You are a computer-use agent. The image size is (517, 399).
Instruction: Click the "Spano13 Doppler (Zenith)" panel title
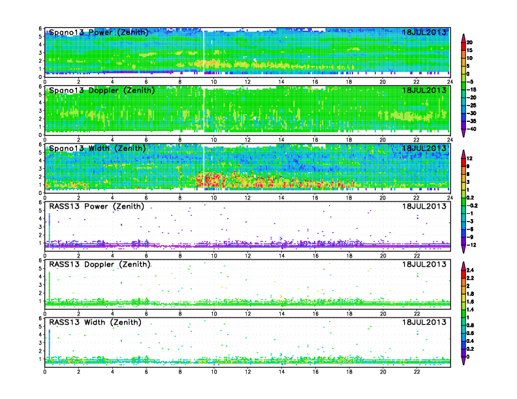(x=102, y=90)
